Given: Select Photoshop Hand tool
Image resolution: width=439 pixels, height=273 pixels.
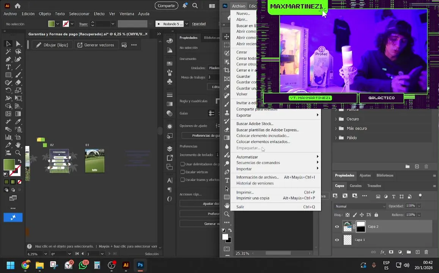Looking at the screenshot, I should [227, 206].
